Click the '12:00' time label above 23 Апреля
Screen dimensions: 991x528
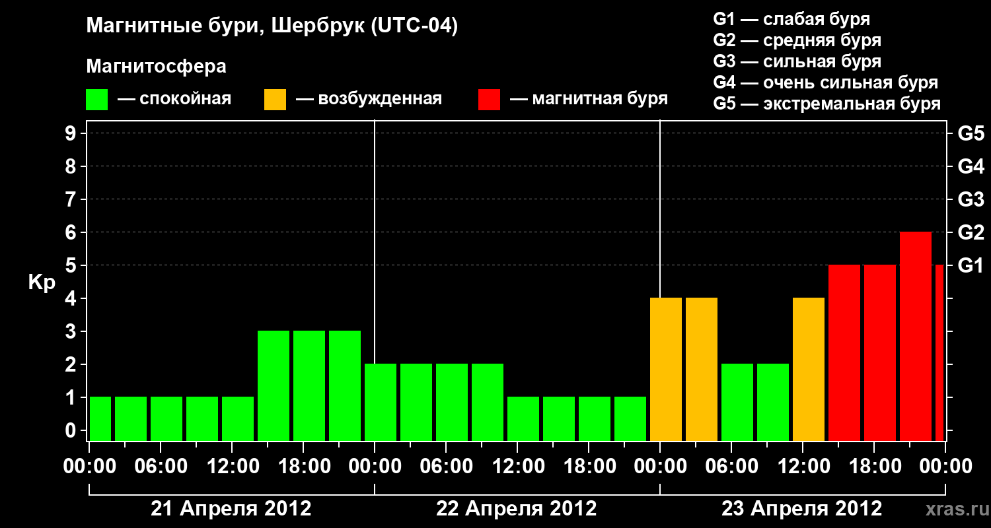pyautogui.click(x=803, y=467)
